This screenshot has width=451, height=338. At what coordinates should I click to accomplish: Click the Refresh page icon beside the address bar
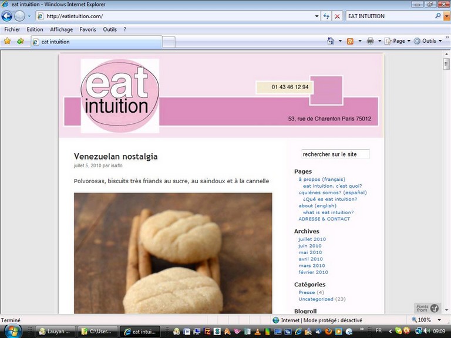pos(326,16)
